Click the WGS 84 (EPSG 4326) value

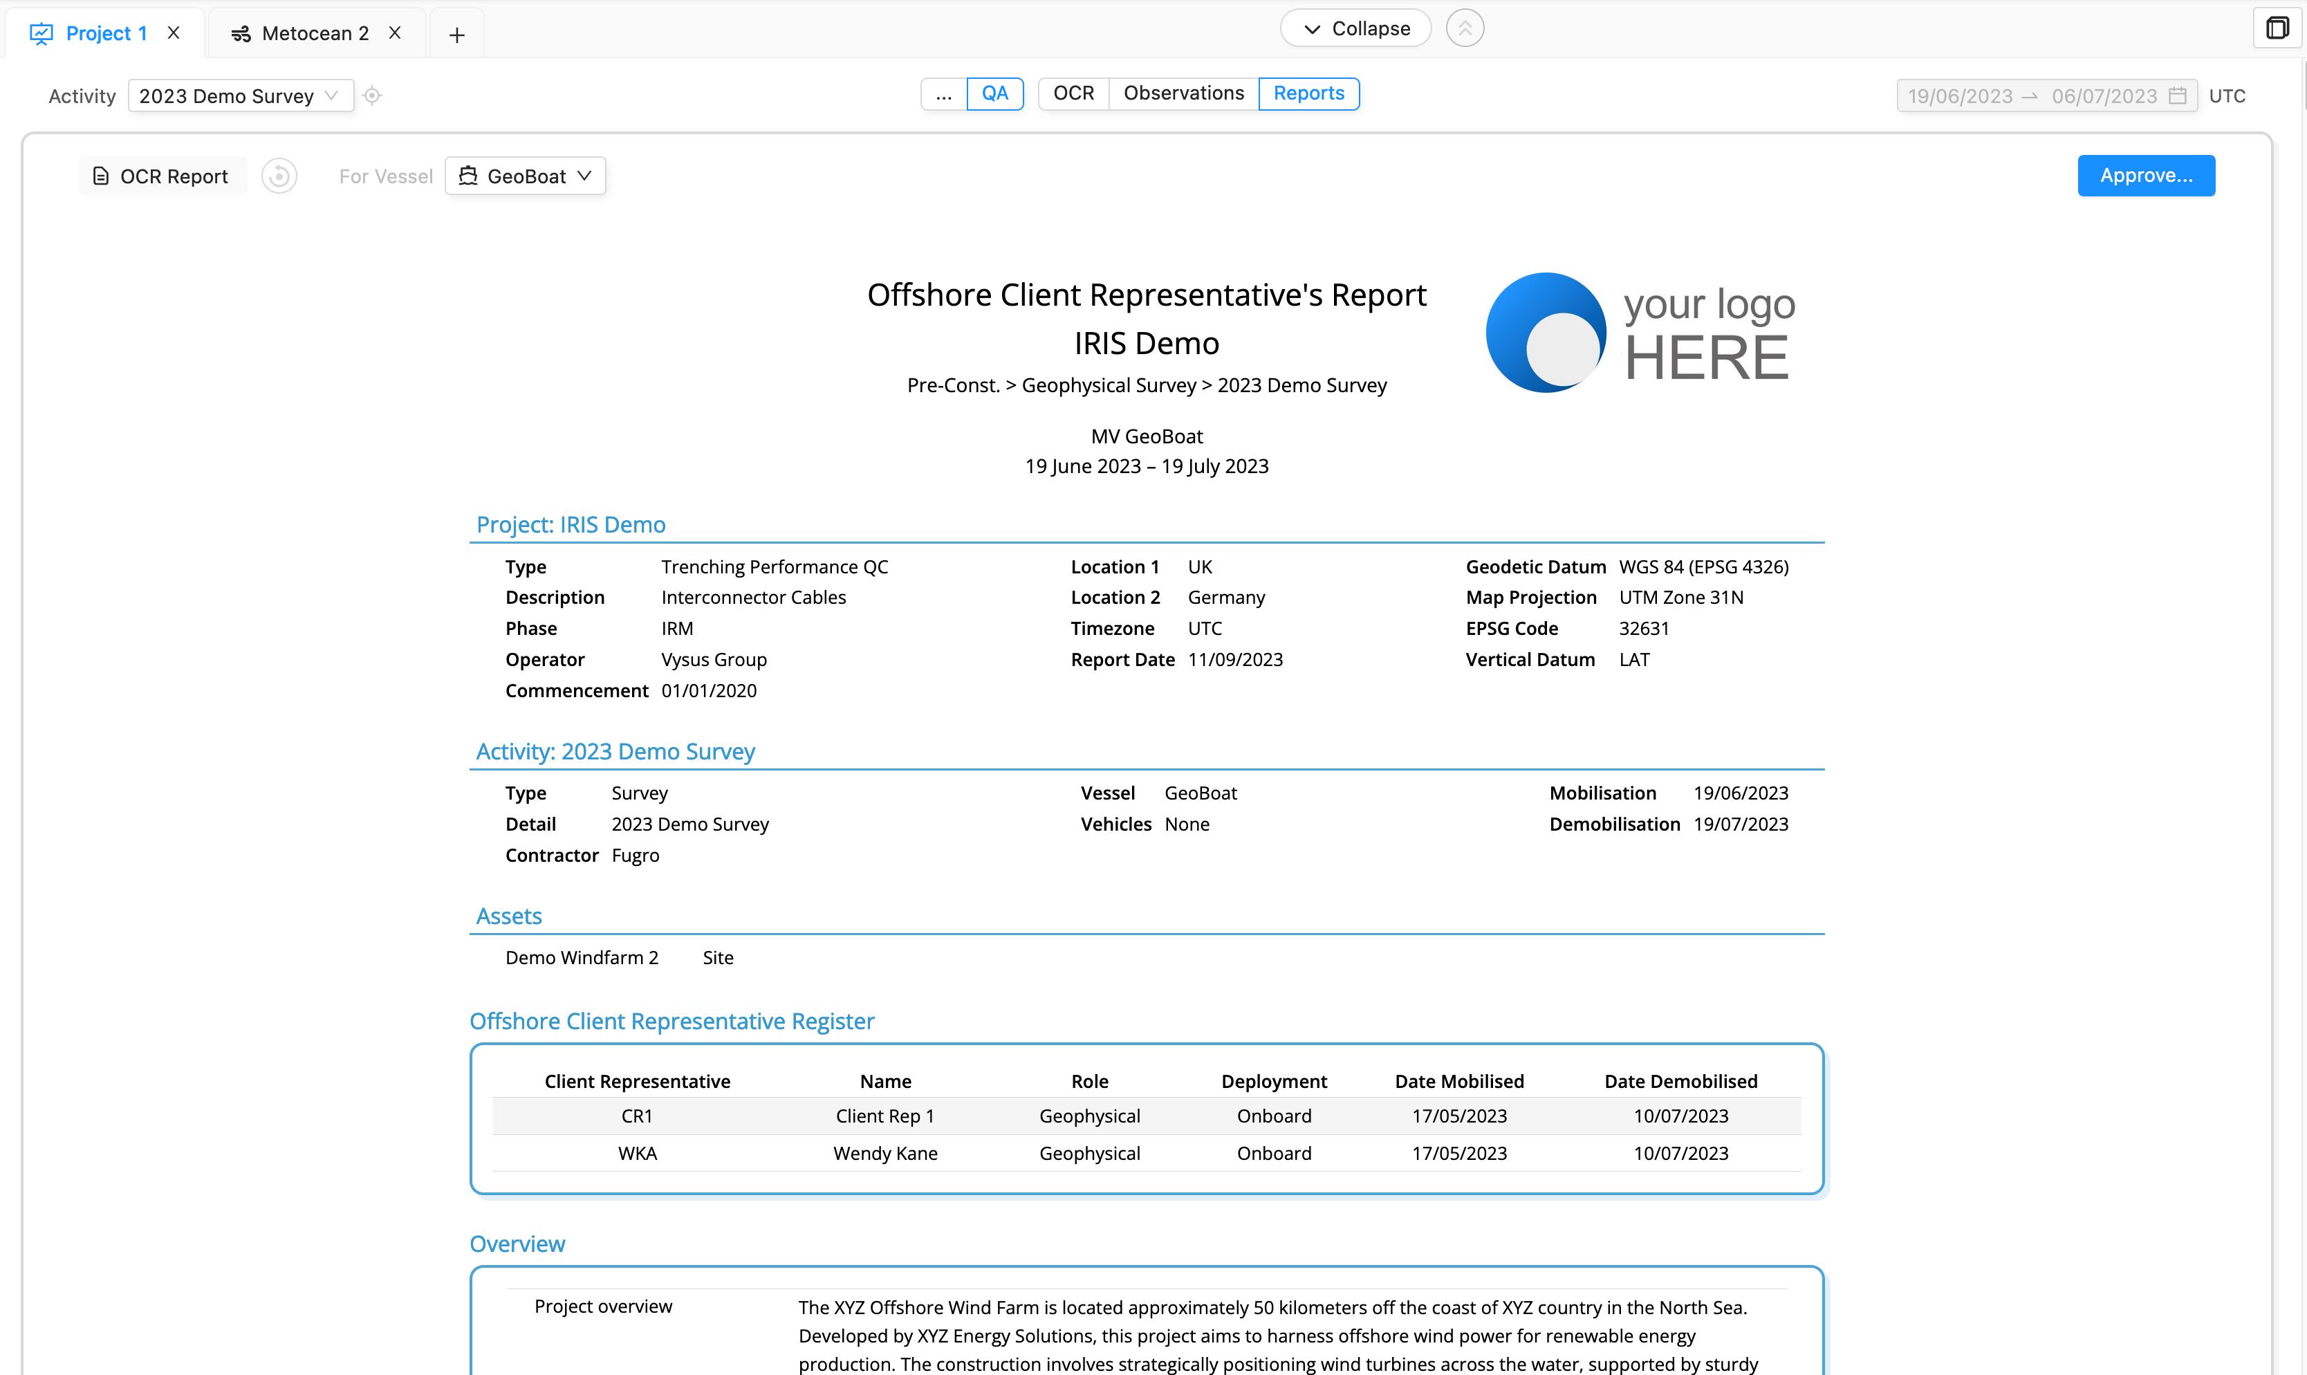point(1704,567)
